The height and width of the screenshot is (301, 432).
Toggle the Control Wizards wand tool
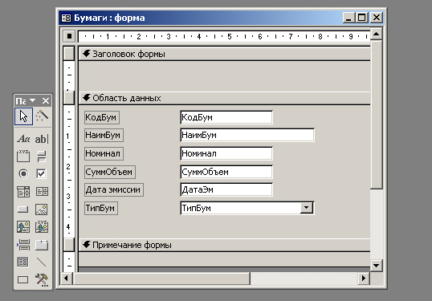click(42, 116)
